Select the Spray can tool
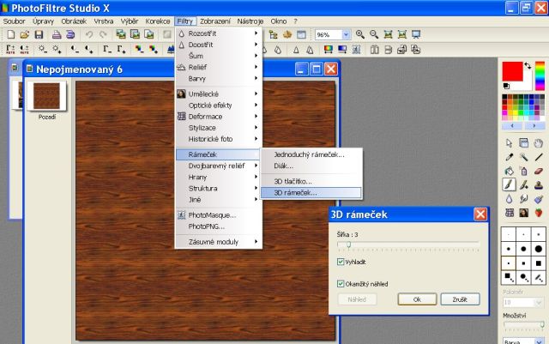 point(524,171)
